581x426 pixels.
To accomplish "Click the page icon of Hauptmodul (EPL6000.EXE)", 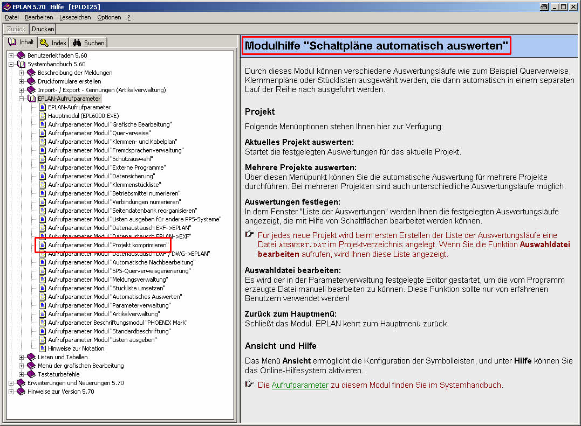I will (x=43, y=116).
